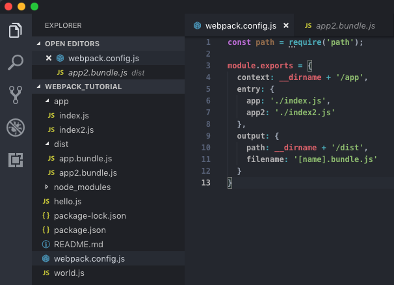This screenshot has height=285, width=394.
Task: Click JS icon beside app.bundle.js
Action: point(51,159)
